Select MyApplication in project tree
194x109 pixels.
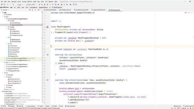(14, 56)
